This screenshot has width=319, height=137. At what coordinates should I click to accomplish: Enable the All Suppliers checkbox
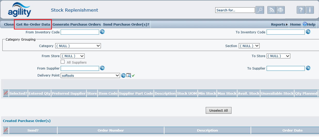point(62,62)
